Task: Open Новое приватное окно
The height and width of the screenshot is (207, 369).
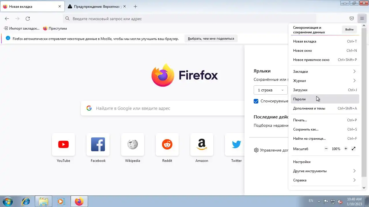Action: click(325, 60)
